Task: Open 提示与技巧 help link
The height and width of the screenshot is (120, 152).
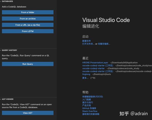Action: coord(88,102)
